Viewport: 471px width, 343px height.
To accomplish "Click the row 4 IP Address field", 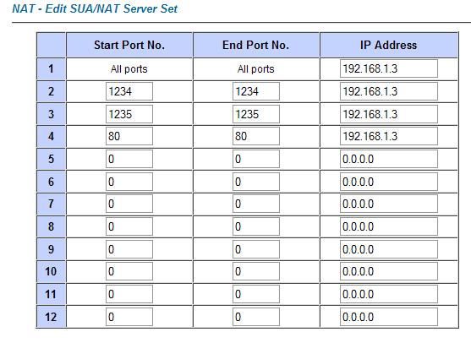I will (x=389, y=136).
